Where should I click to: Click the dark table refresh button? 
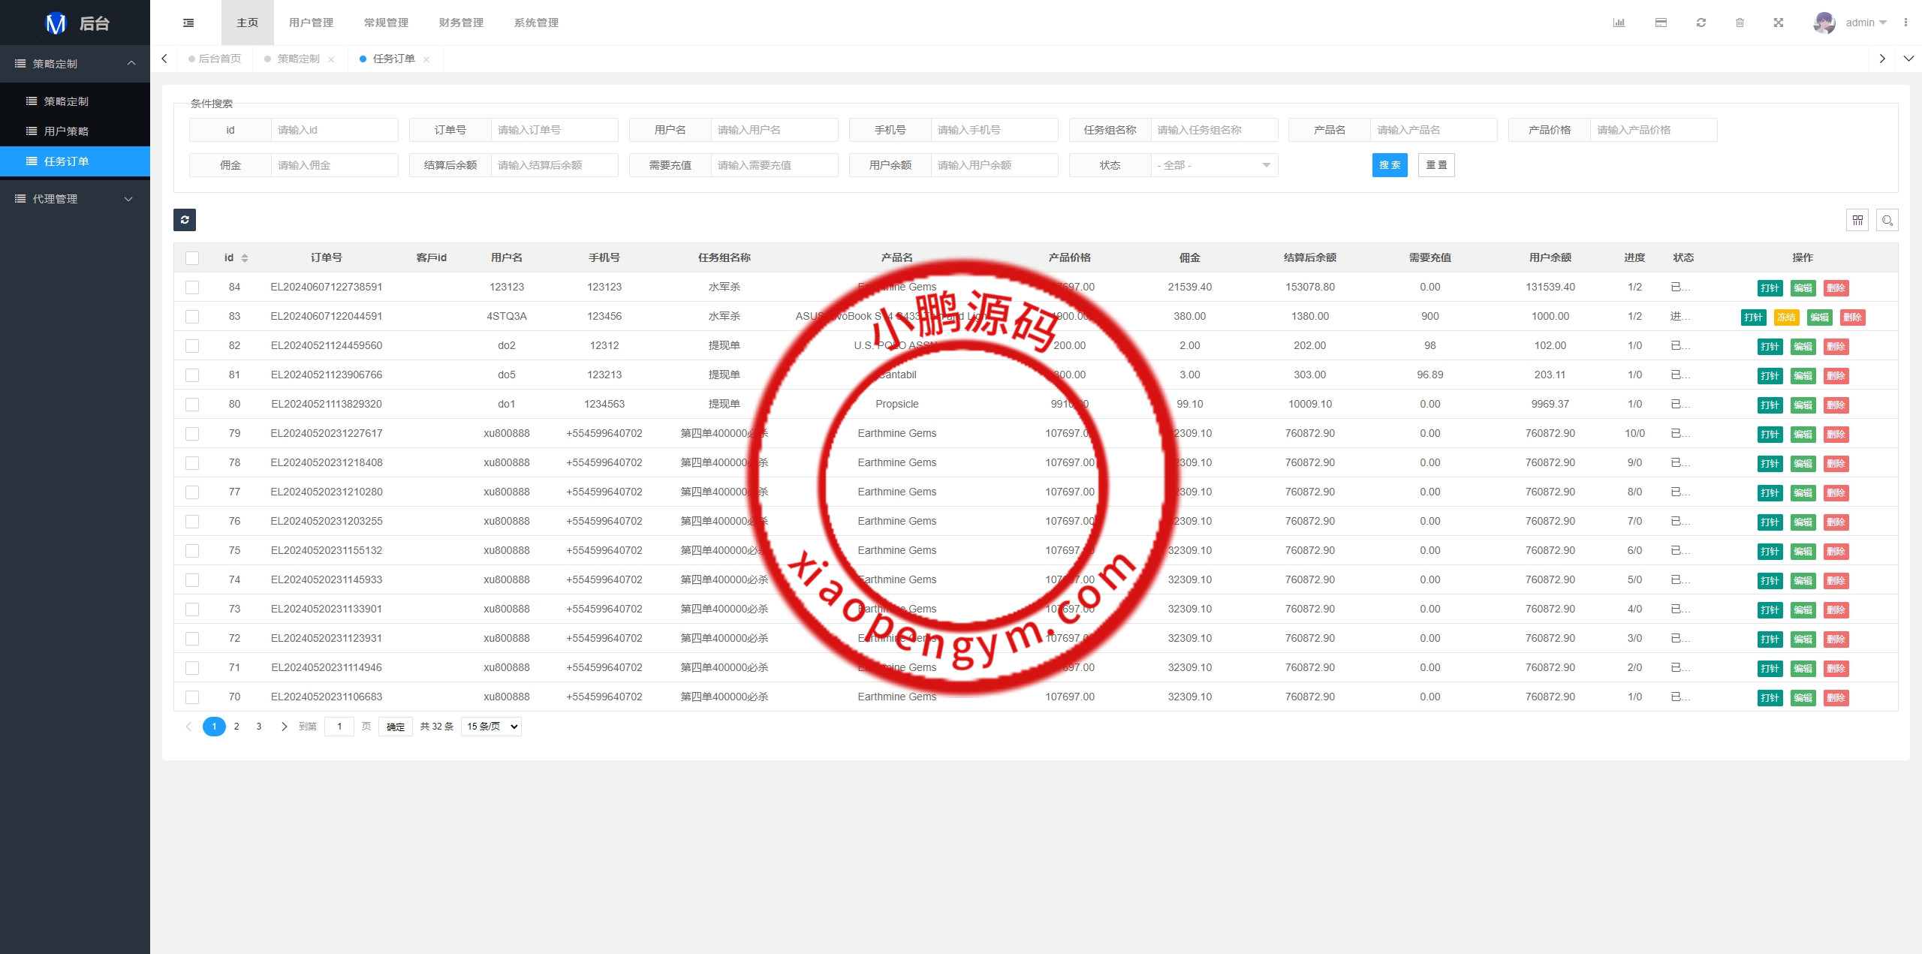[x=185, y=219]
